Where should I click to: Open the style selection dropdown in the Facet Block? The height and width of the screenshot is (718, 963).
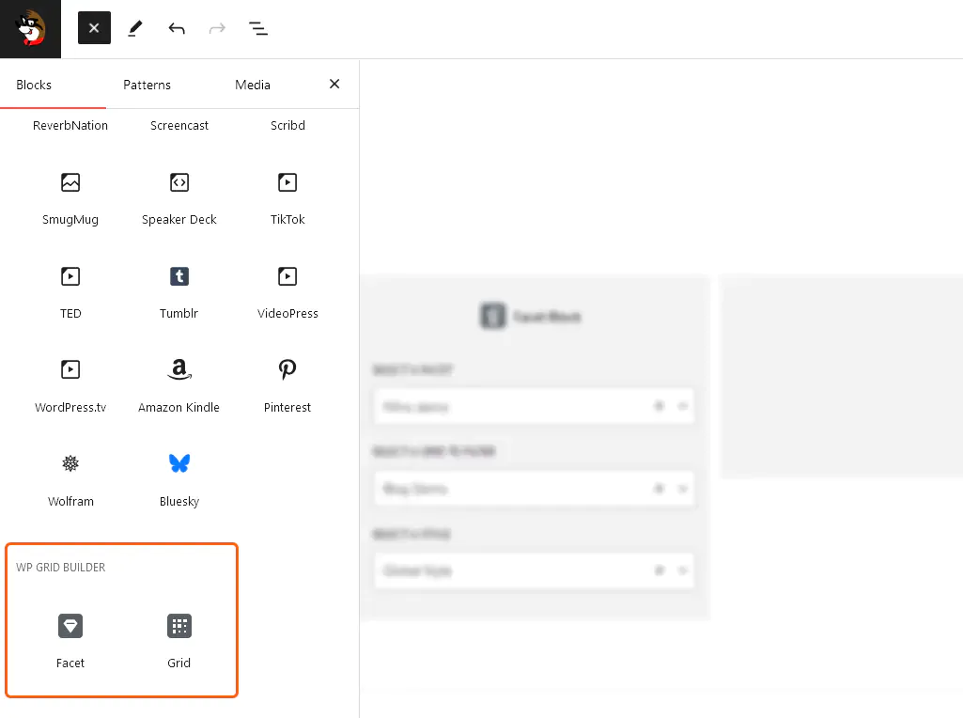[x=681, y=570]
